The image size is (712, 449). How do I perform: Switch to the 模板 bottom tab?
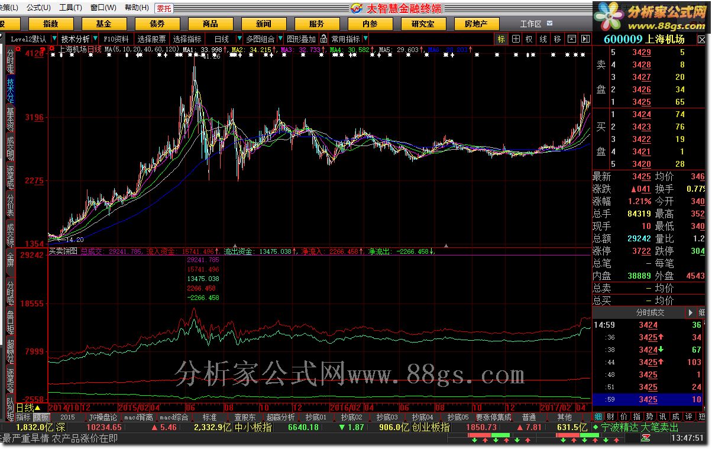(x=41, y=417)
